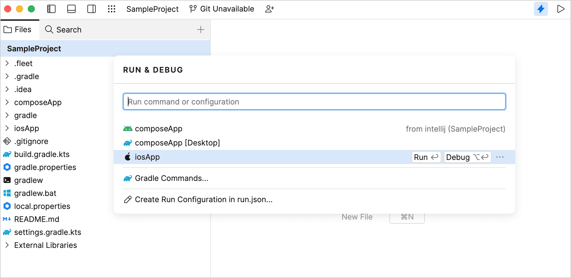Toggle the left sidebar panel icon
Image resolution: width=571 pixels, height=278 pixels.
pyautogui.click(x=51, y=9)
